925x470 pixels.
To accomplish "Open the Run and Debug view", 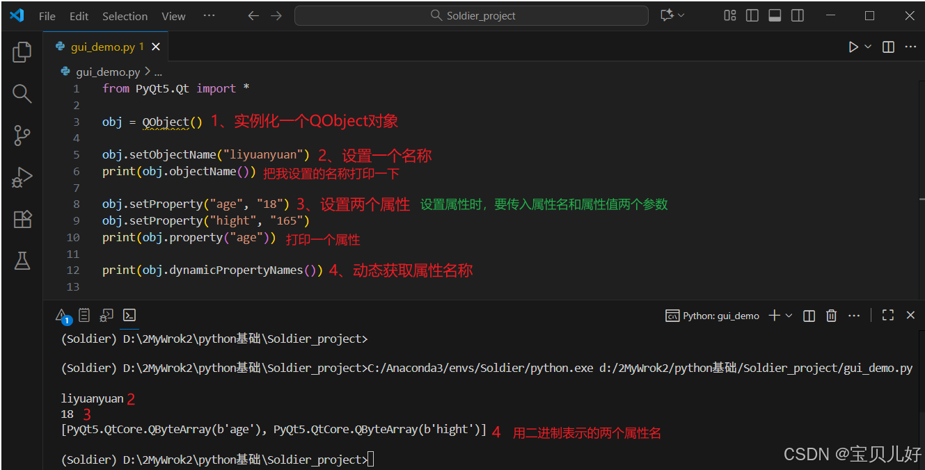I will (x=22, y=177).
